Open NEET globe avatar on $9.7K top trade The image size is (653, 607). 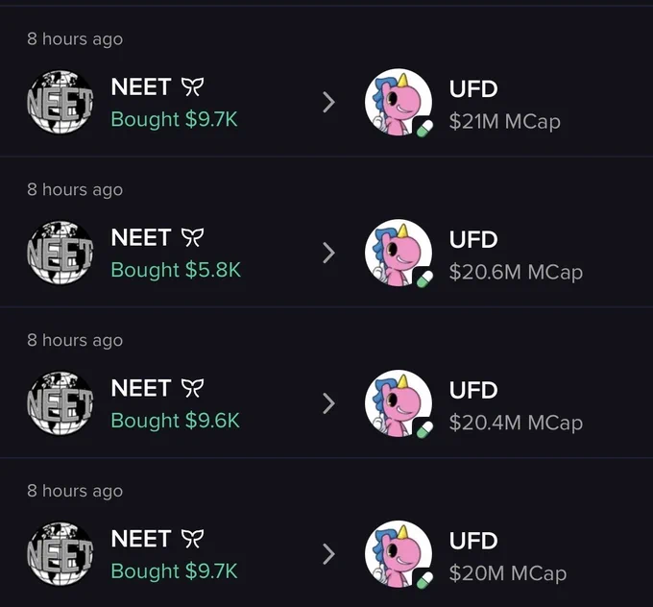coord(60,102)
